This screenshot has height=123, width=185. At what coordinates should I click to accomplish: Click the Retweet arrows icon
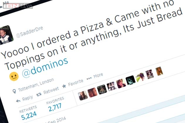point(39,94)
